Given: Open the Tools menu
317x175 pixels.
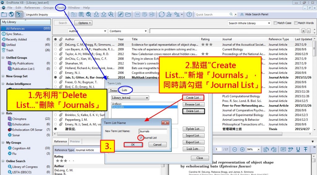Looking at the screenshot, I should 61,8.
